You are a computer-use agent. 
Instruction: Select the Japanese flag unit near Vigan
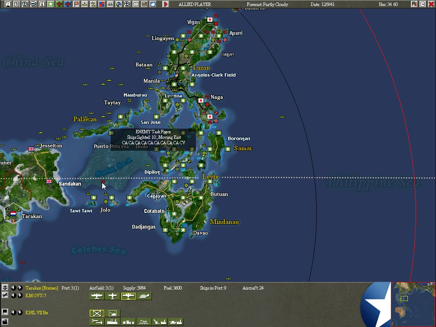pos(209,20)
